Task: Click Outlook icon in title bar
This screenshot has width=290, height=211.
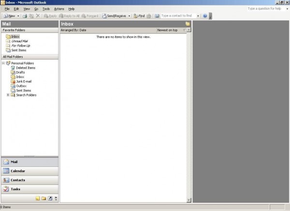Action: (2, 2)
